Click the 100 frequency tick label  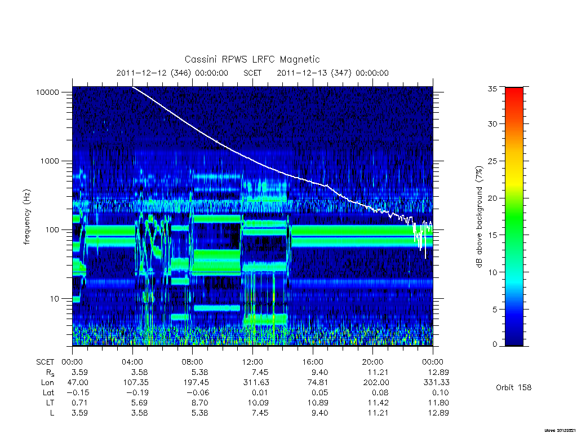(x=52, y=230)
